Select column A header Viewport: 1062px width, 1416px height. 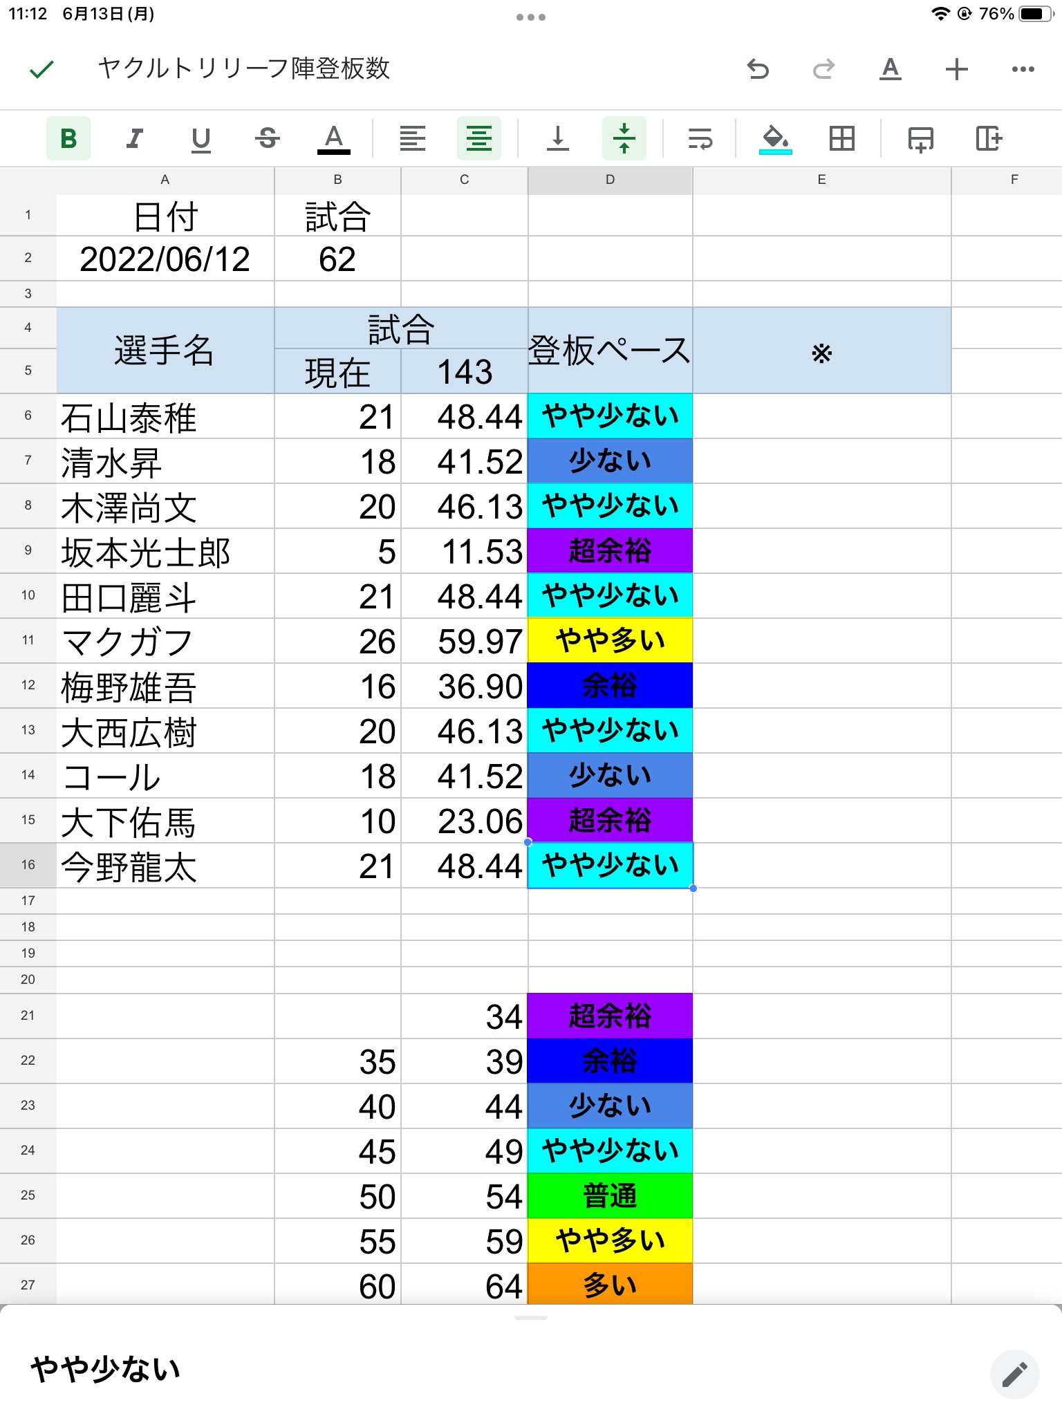click(165, 180)
